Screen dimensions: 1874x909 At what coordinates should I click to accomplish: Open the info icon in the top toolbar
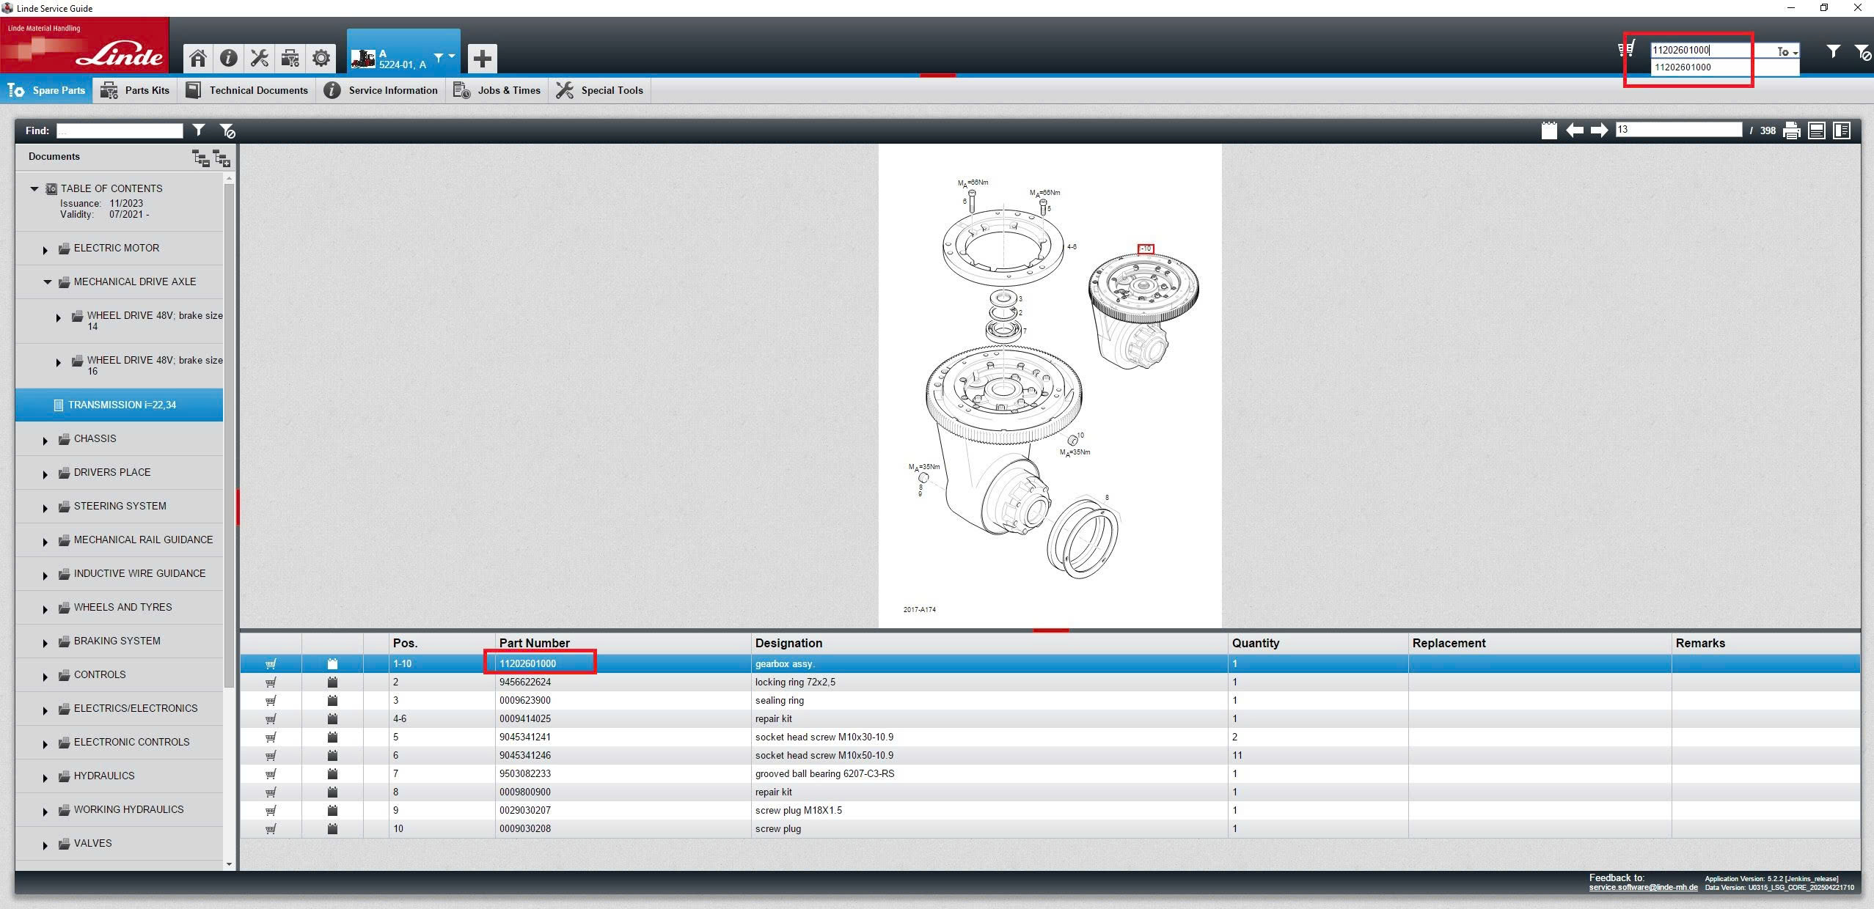click(x=228, y=58)
